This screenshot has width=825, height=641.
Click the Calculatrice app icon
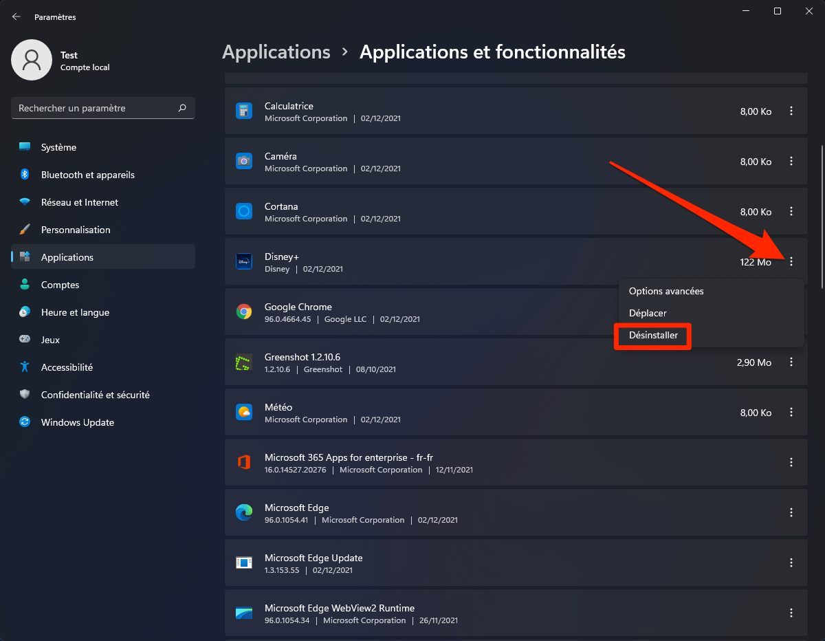(x=244, y=111)
